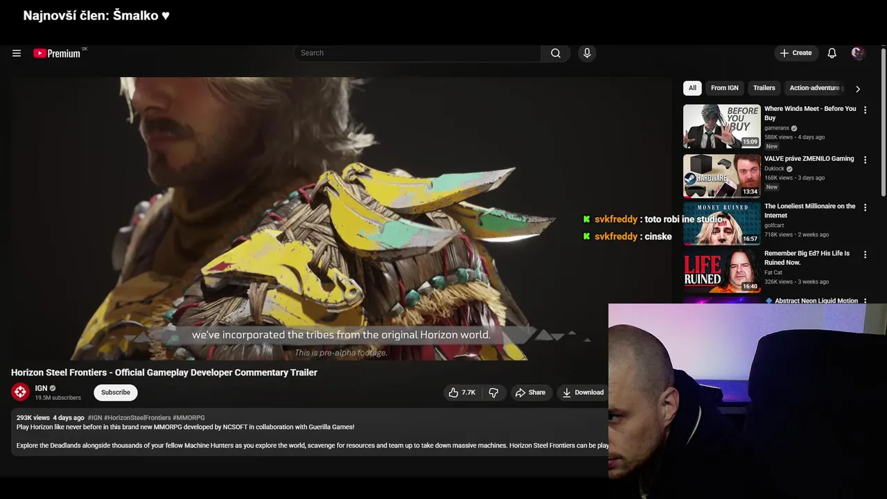887x499 pixels.
Task: Open title 'Remember Big Ed? His Life Is Ruined Now.'
Action: [807, 258]
